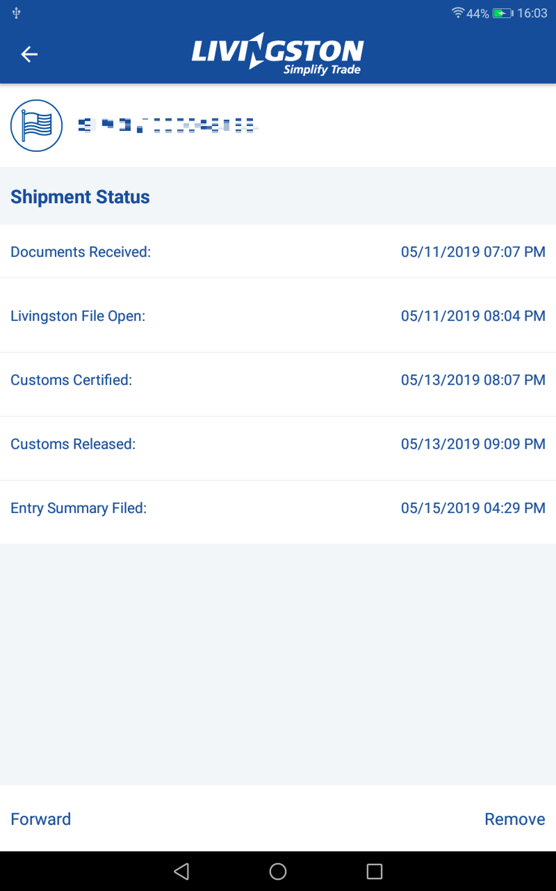This screenshot has width=556, height=891.
Task: Select the Customs Released row
Action: click(278, 444)
